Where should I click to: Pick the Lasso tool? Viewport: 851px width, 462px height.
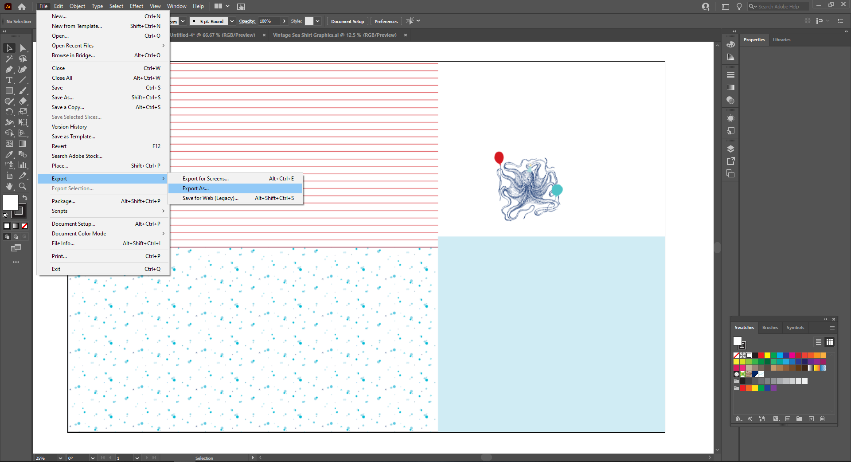[x=23, y=59]
